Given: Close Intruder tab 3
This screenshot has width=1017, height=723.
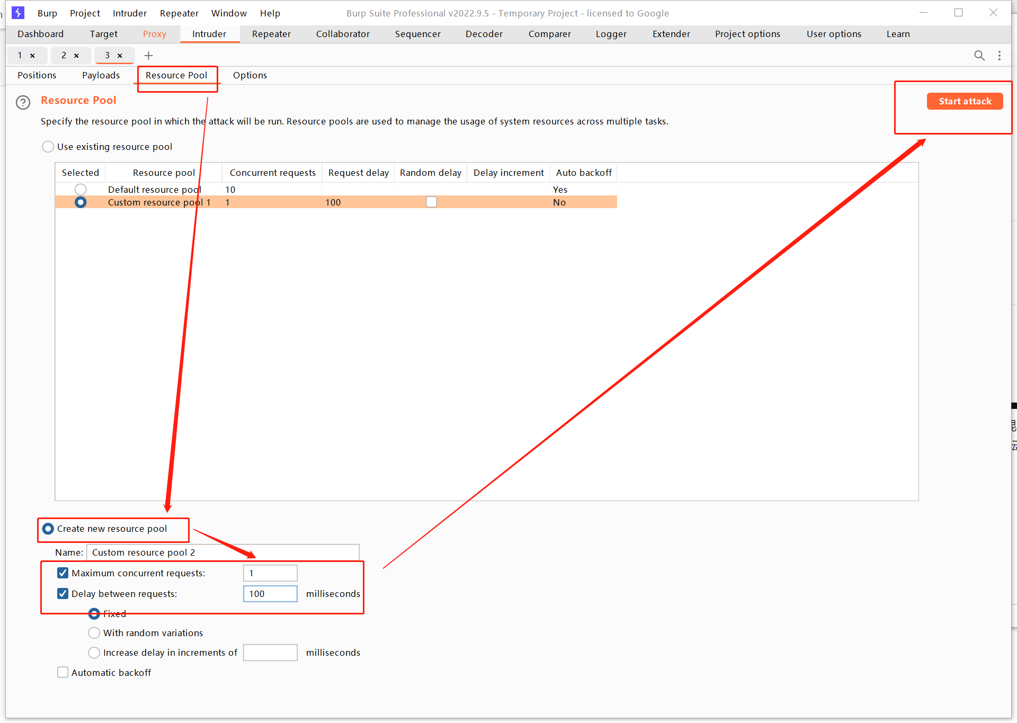Looking at the screenshot, I should pyautogui.click(x=120, y=56).
